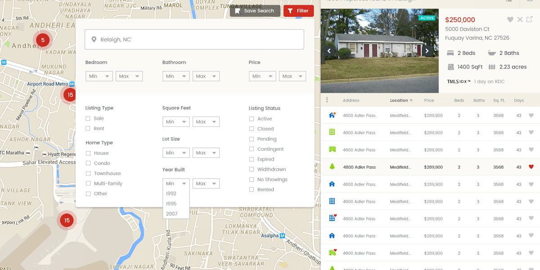Click the Relaigh, NC location search field
This screenshot has height=270, width=540.
[x=194, y=39]
